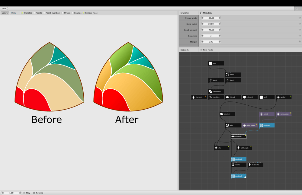This screenshot has height=195, width=302.
Task: Toggle the Handles checkbox
Action: (x=22, y=13)
